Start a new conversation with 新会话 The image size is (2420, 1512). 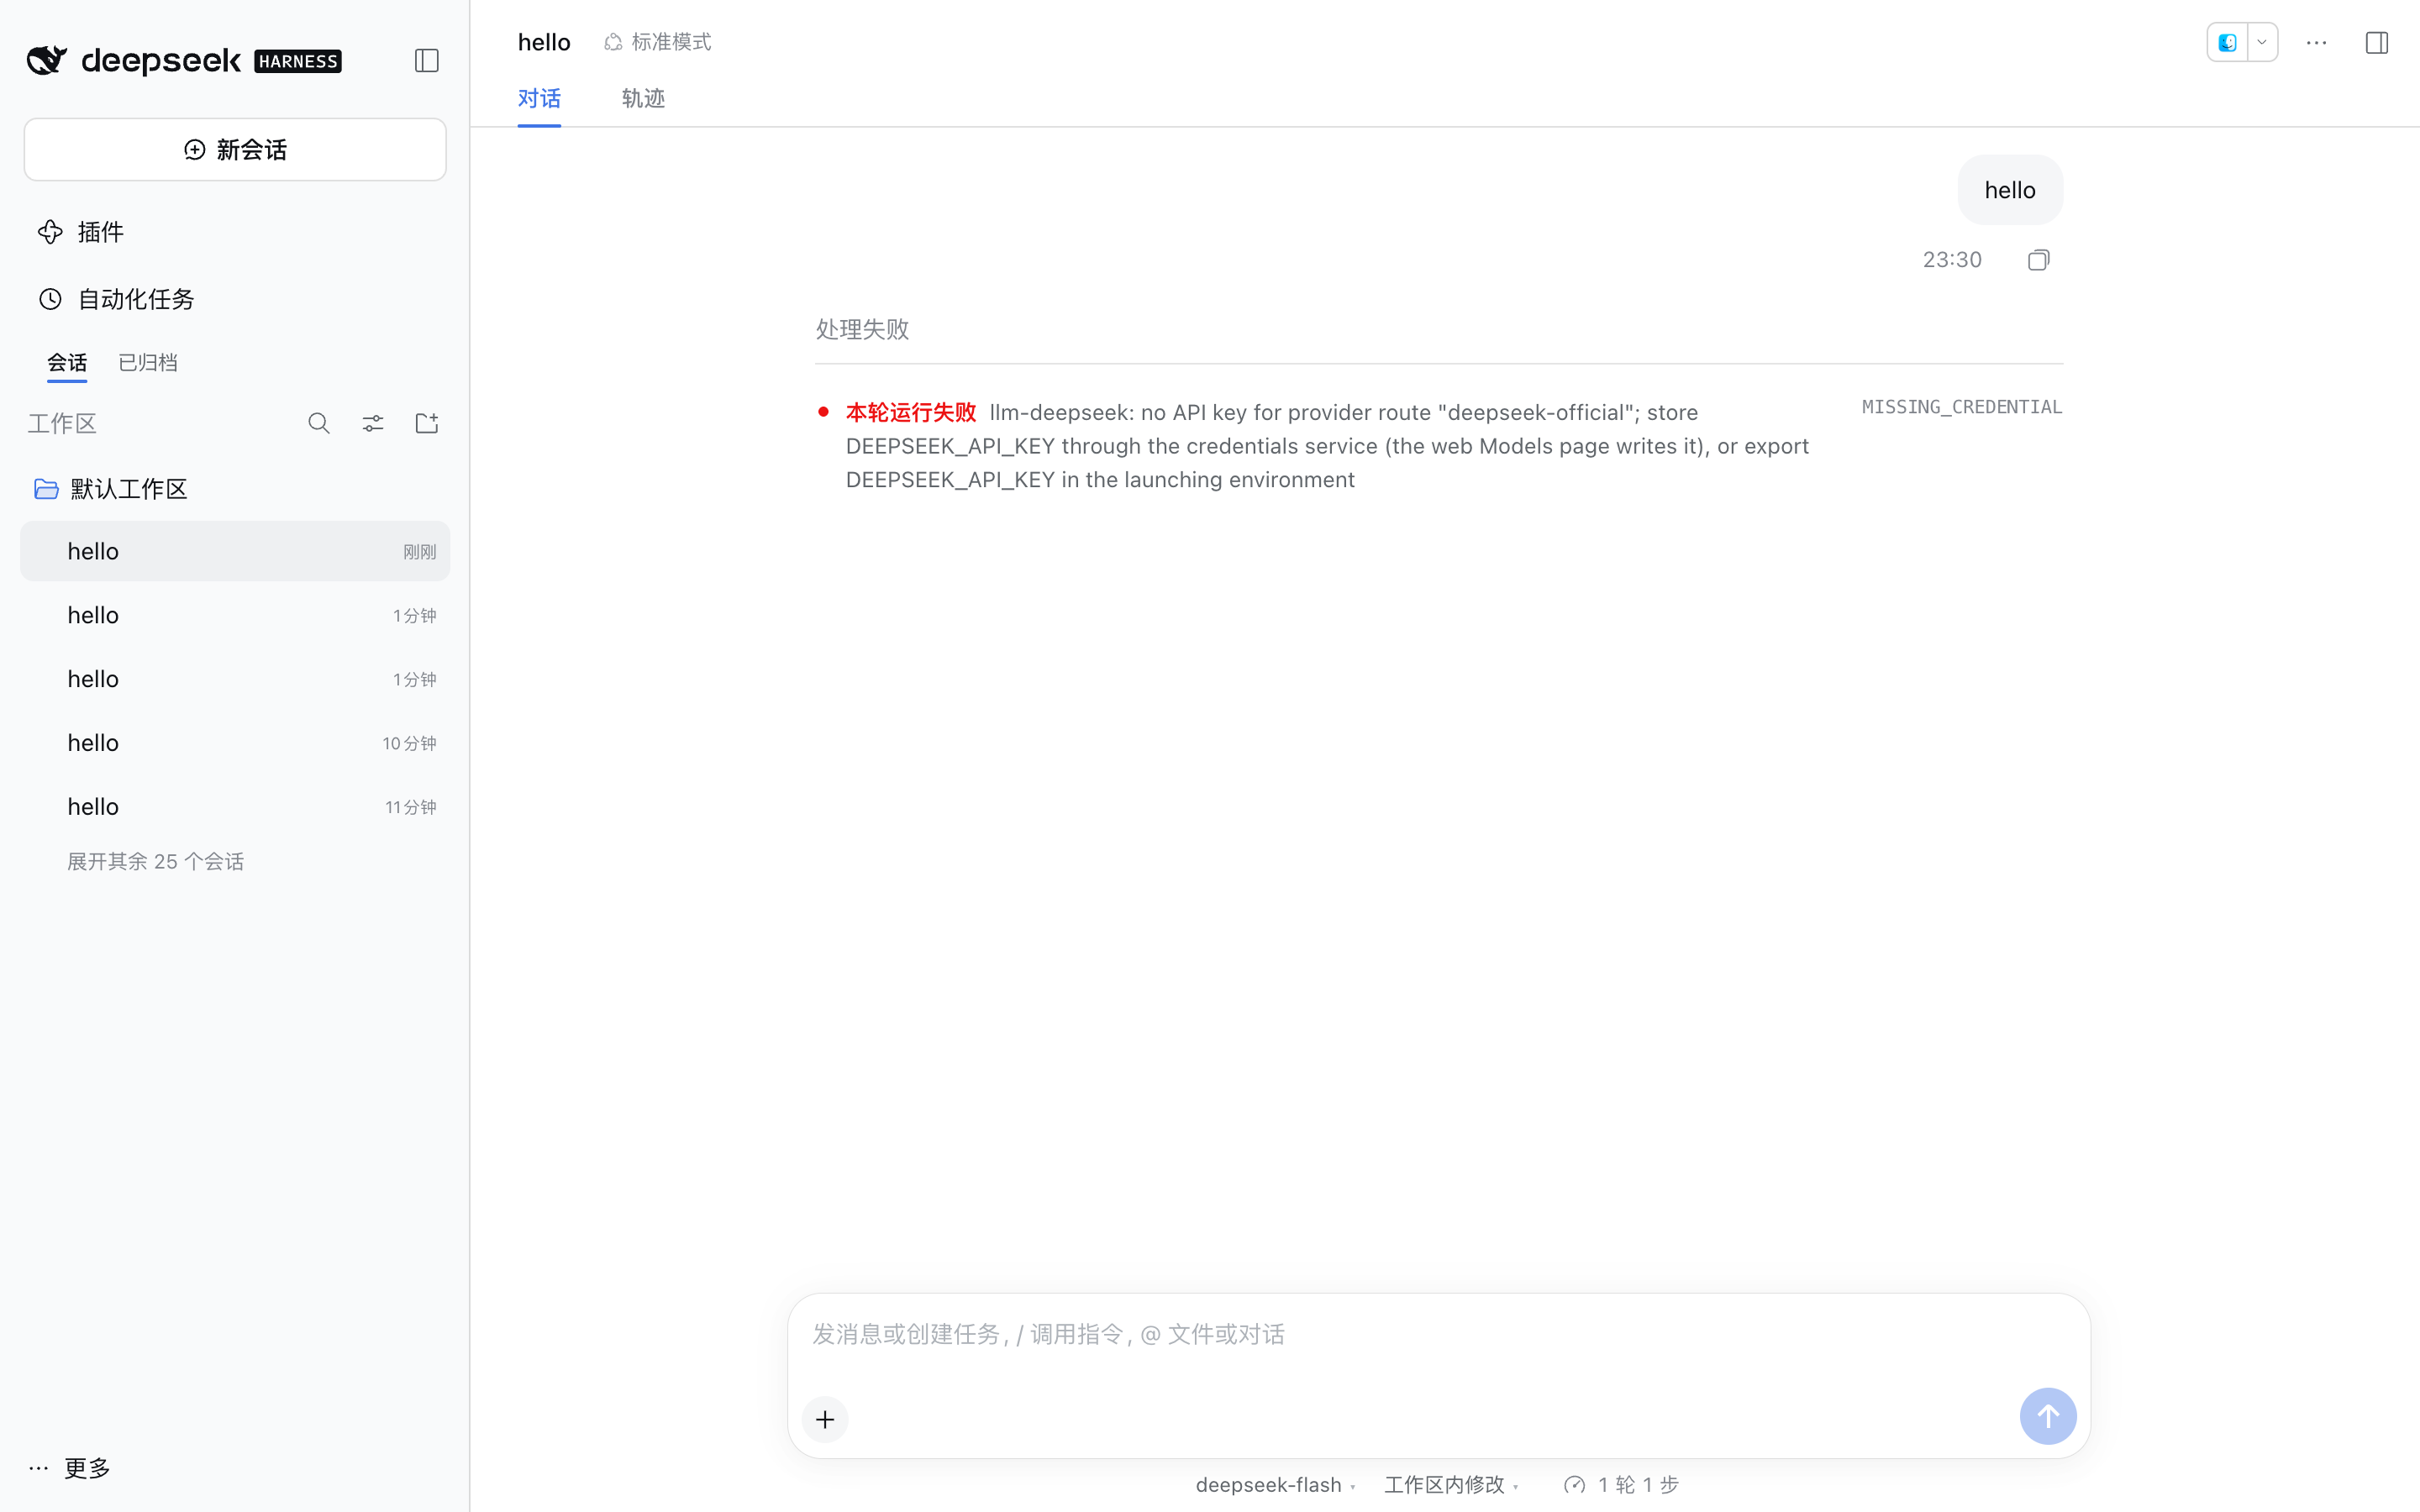pyautogui.click(x=235, y=150)
